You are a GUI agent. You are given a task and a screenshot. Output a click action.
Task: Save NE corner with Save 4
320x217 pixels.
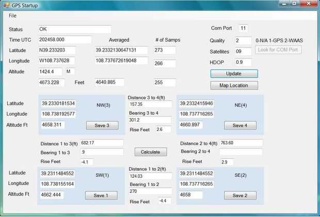click(x=240, y=126)
